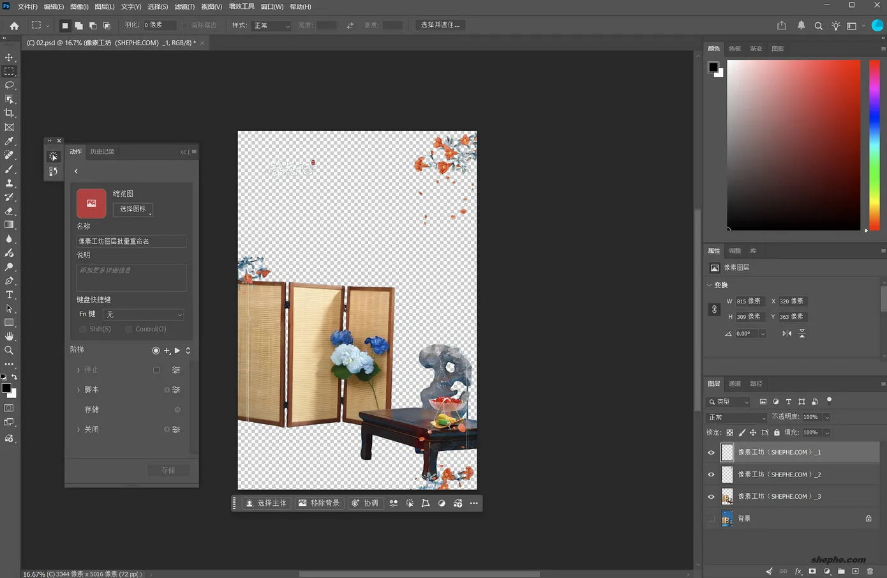Open the 样式 dropdown in options bar
The height and width of the screenshot is (578, 887).
coord(271,26)
